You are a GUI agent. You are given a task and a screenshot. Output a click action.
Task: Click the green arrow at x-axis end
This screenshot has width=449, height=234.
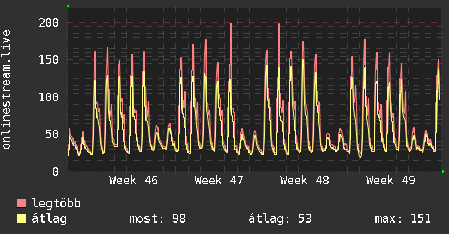pyautogui.click(x=443, y=171)
